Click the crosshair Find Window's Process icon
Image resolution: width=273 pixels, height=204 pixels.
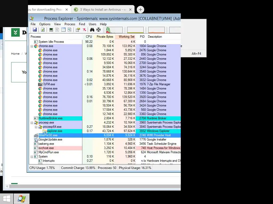[99, 30]
